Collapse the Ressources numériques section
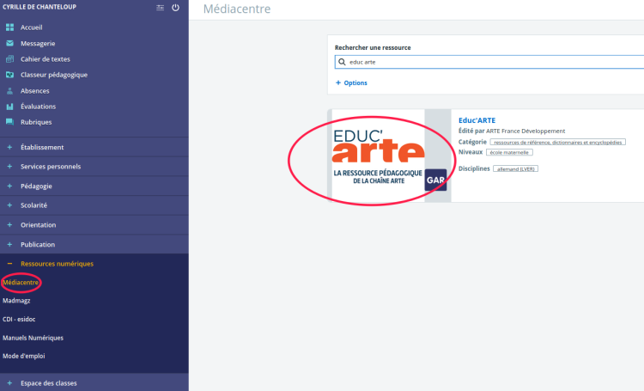This screenshot has width=644, height=391. click(57, 263)
